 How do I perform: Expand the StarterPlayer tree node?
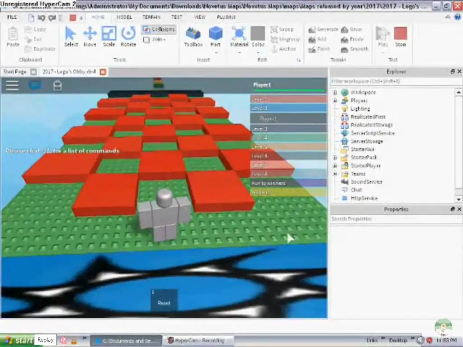tap(335, 166)
